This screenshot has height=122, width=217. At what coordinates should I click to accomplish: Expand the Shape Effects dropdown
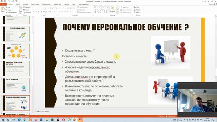coord(126,13)
